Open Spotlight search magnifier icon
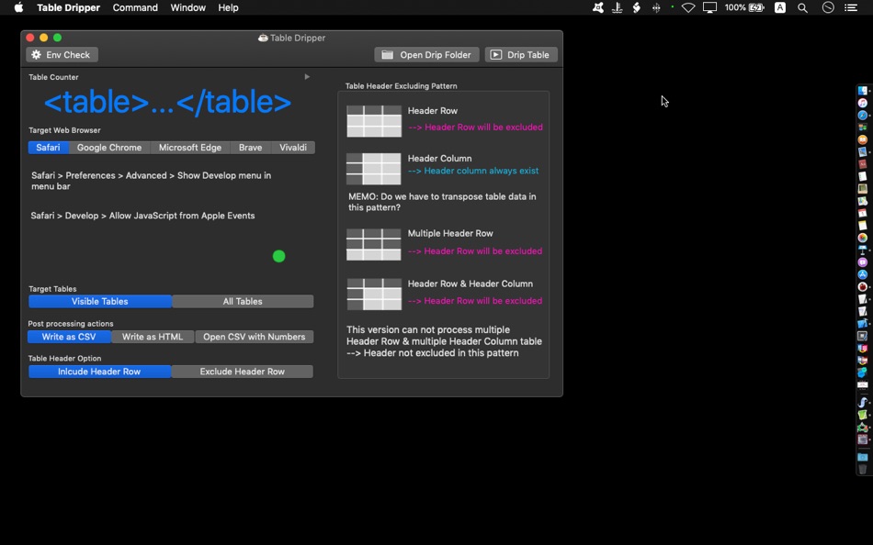Viewport: 873px width, 545px height. pyautogui.click(x=802, y=7)
